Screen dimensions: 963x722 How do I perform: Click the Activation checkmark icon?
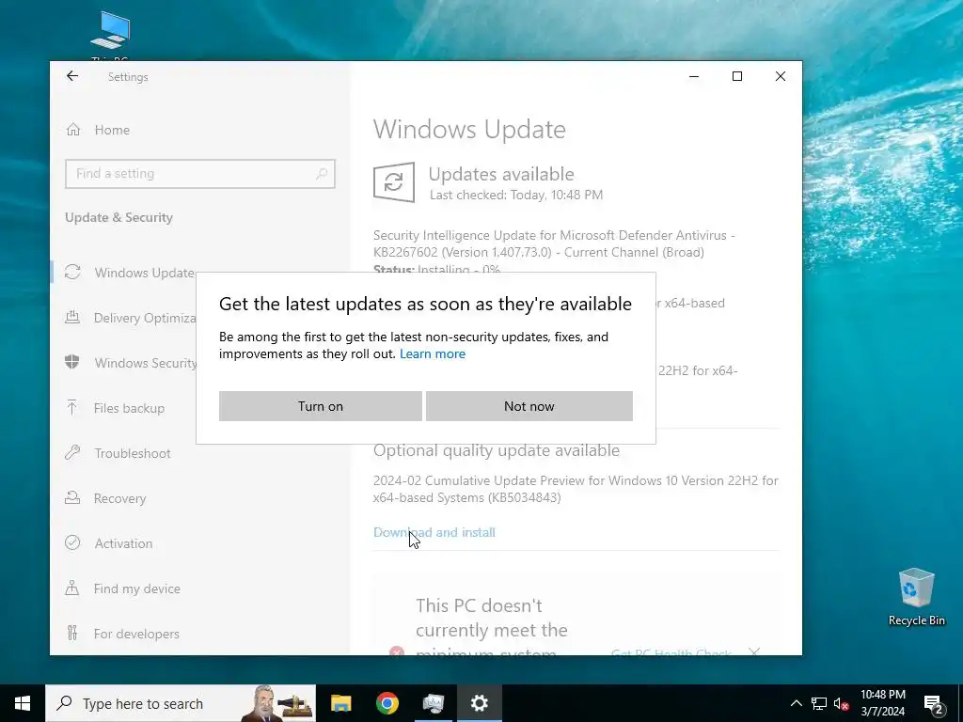pyautogui.click(x=72, y=542)
